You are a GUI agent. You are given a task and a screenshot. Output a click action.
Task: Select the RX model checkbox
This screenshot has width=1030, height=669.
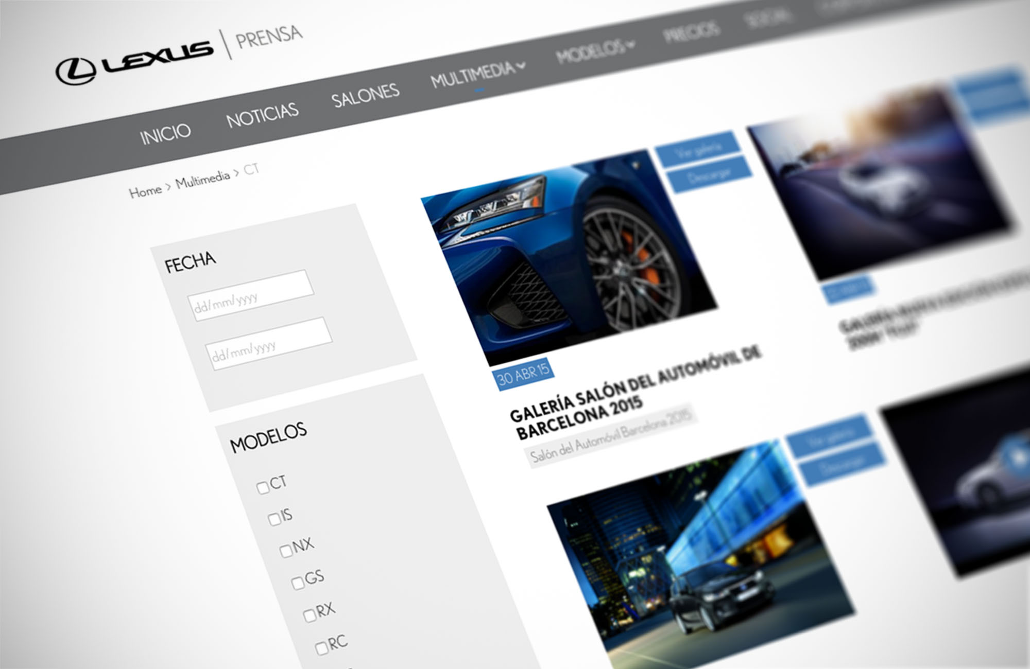pyautogui.click(x=310, y=615)
